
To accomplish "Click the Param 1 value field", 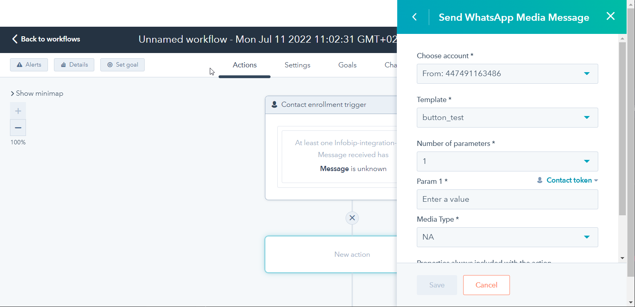I will pos(507,199).
